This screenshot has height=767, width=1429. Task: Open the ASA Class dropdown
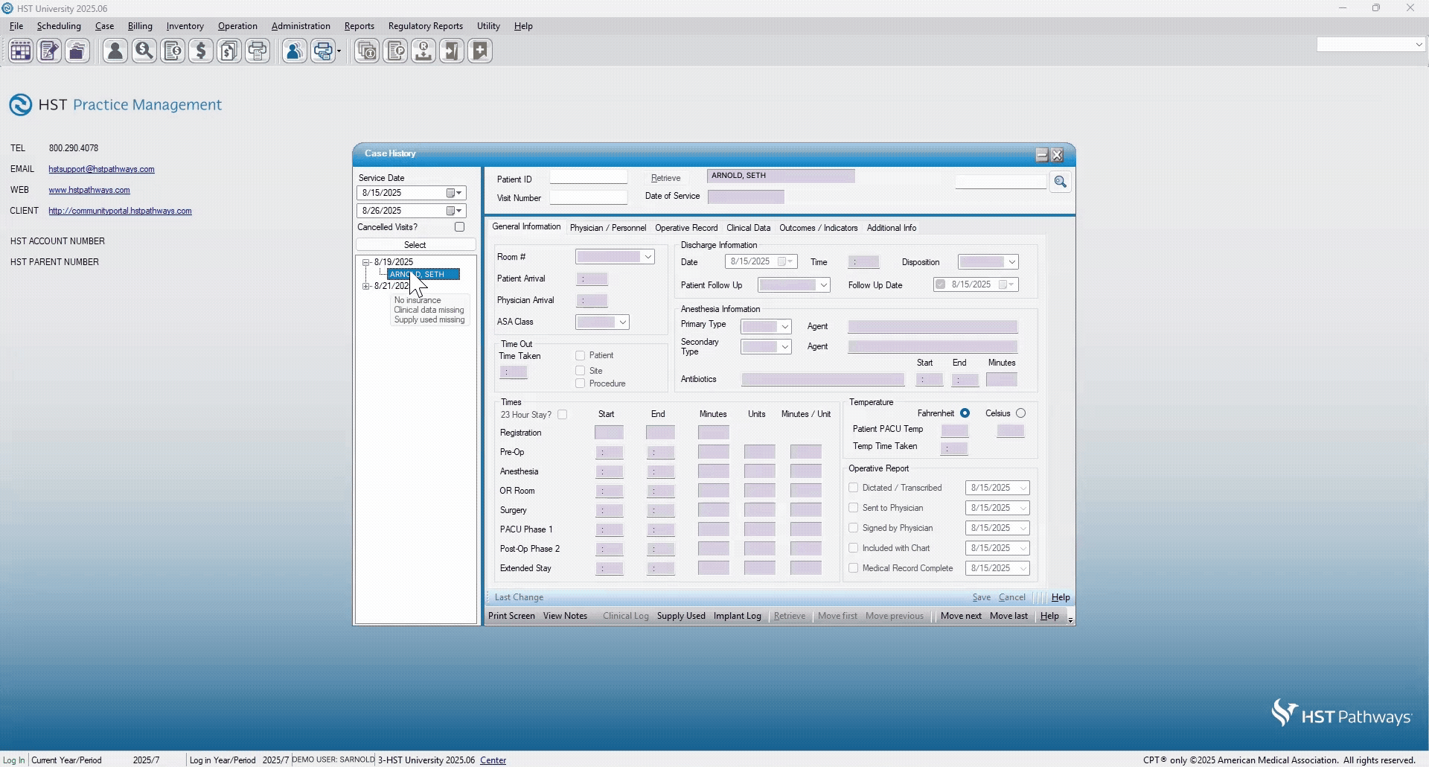pyautogui.click(x=623, y=322)
